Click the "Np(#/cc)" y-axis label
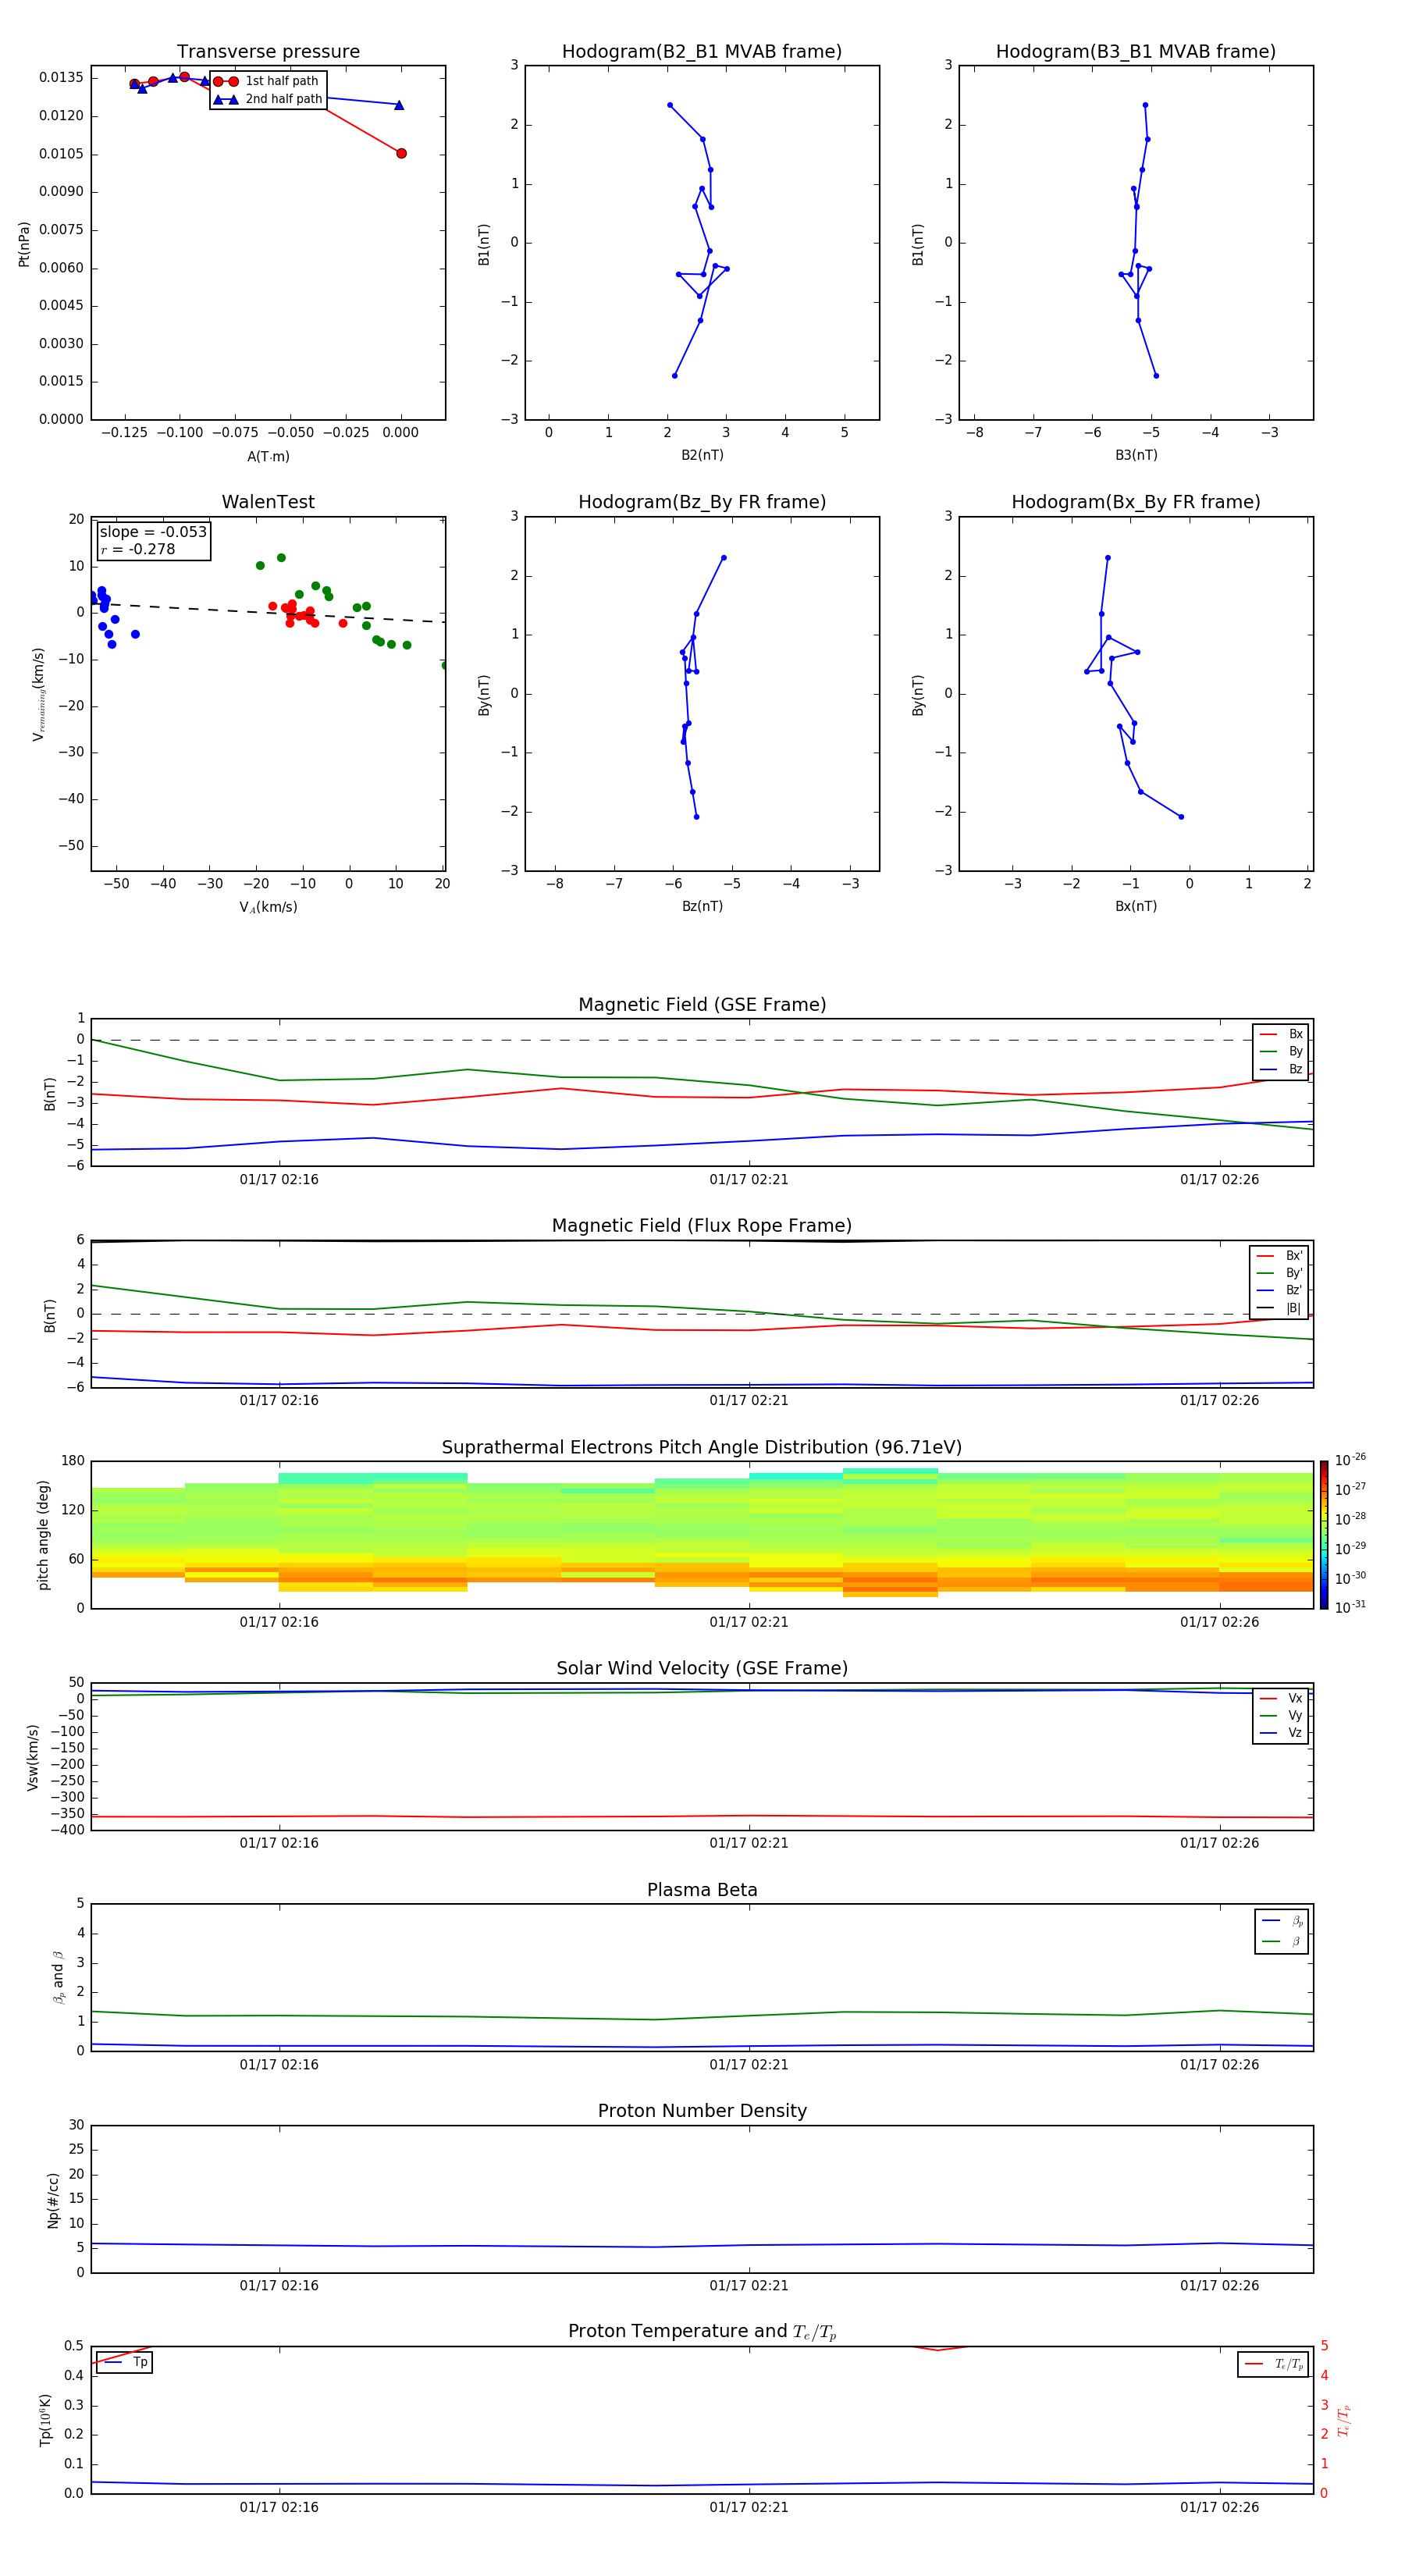Viewport: 1405px width, 2576px height. (53, 2200)
